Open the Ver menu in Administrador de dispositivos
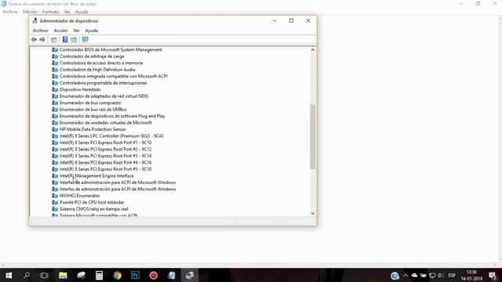The width and height of the screenshot is (502, 282). [76, 31]
